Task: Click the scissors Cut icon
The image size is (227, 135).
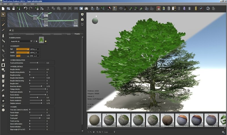Action: 48,9
